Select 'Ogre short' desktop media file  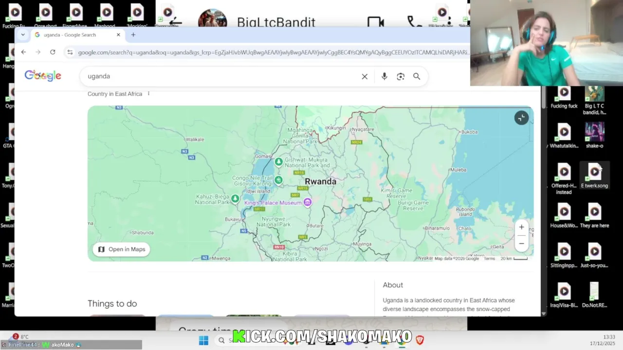click(46, 16)
